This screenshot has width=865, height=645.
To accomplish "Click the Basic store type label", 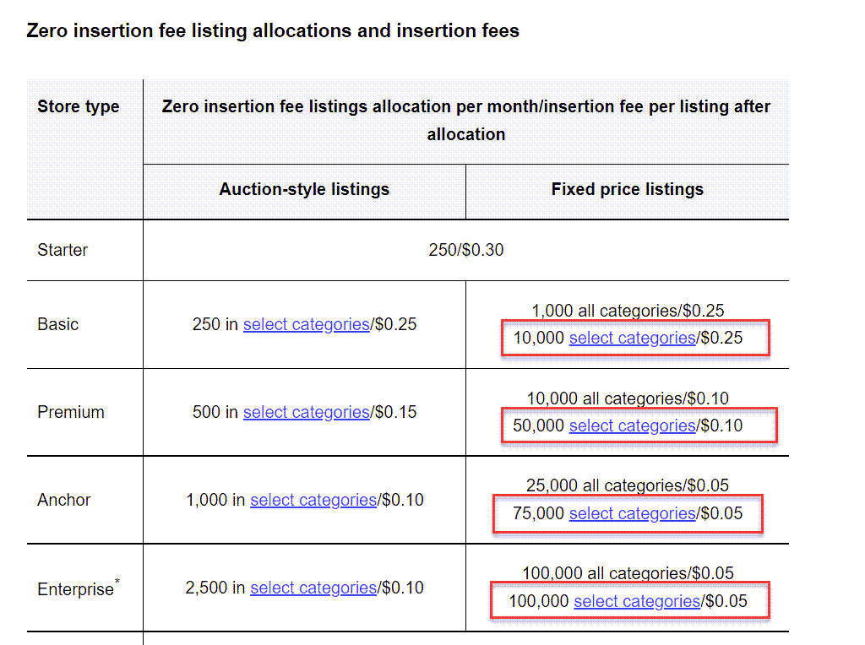I will pyautogui.click(x=58, y=324).
